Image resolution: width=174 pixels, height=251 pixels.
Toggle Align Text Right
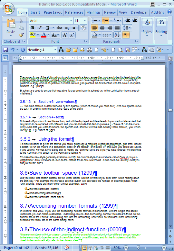coord(110,28)
